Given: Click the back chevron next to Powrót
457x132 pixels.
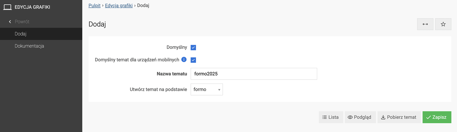Looking at the screenshot, I should [10, 22].
